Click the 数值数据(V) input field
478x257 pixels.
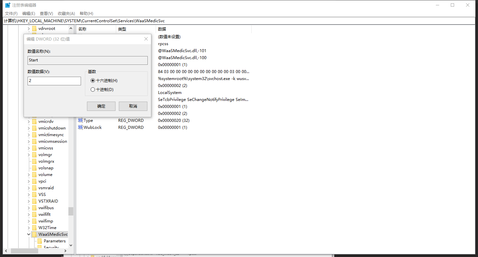point(54,81)
